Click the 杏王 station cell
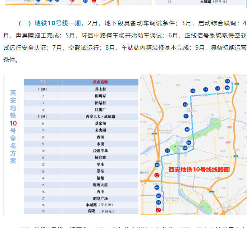The image size is (251, 228). click(x=100, y=192)
